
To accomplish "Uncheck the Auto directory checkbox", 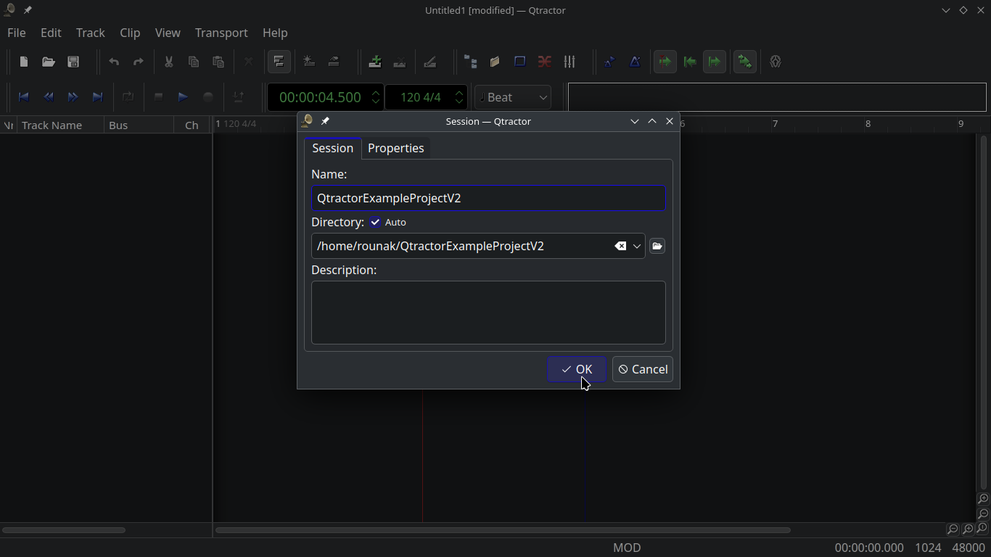I will point(376,222).
